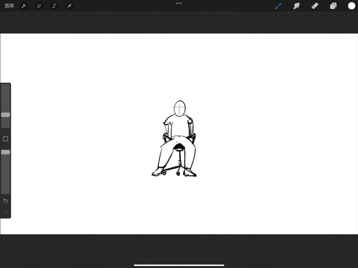This screenshot has width=358, height=268.
Task: Activate the Transform arrow tool
Action: [70, 6]
